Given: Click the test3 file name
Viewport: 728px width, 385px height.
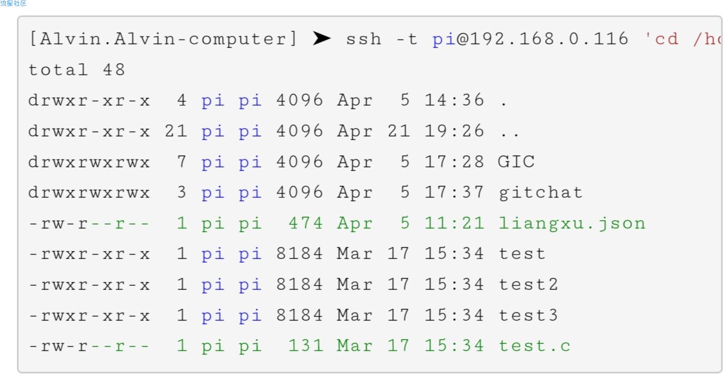Looking at the screenshot, I should coord(528,315).
